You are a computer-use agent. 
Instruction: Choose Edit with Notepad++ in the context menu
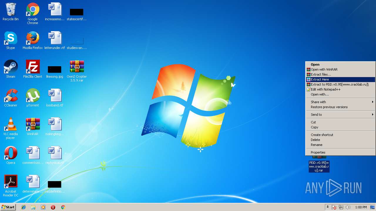[340, 89]
